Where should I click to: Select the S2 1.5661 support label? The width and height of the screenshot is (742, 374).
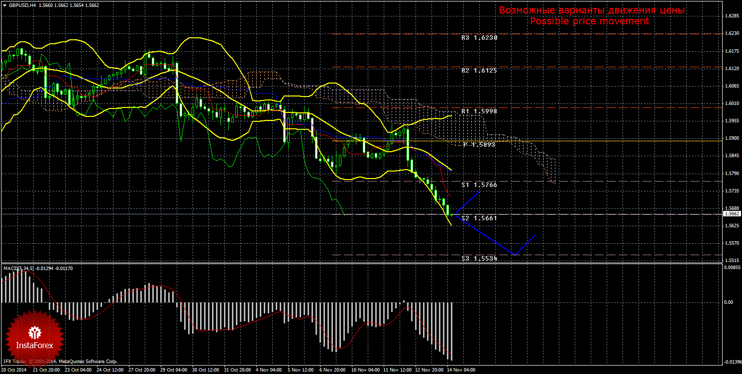click(x=479, y=218)
